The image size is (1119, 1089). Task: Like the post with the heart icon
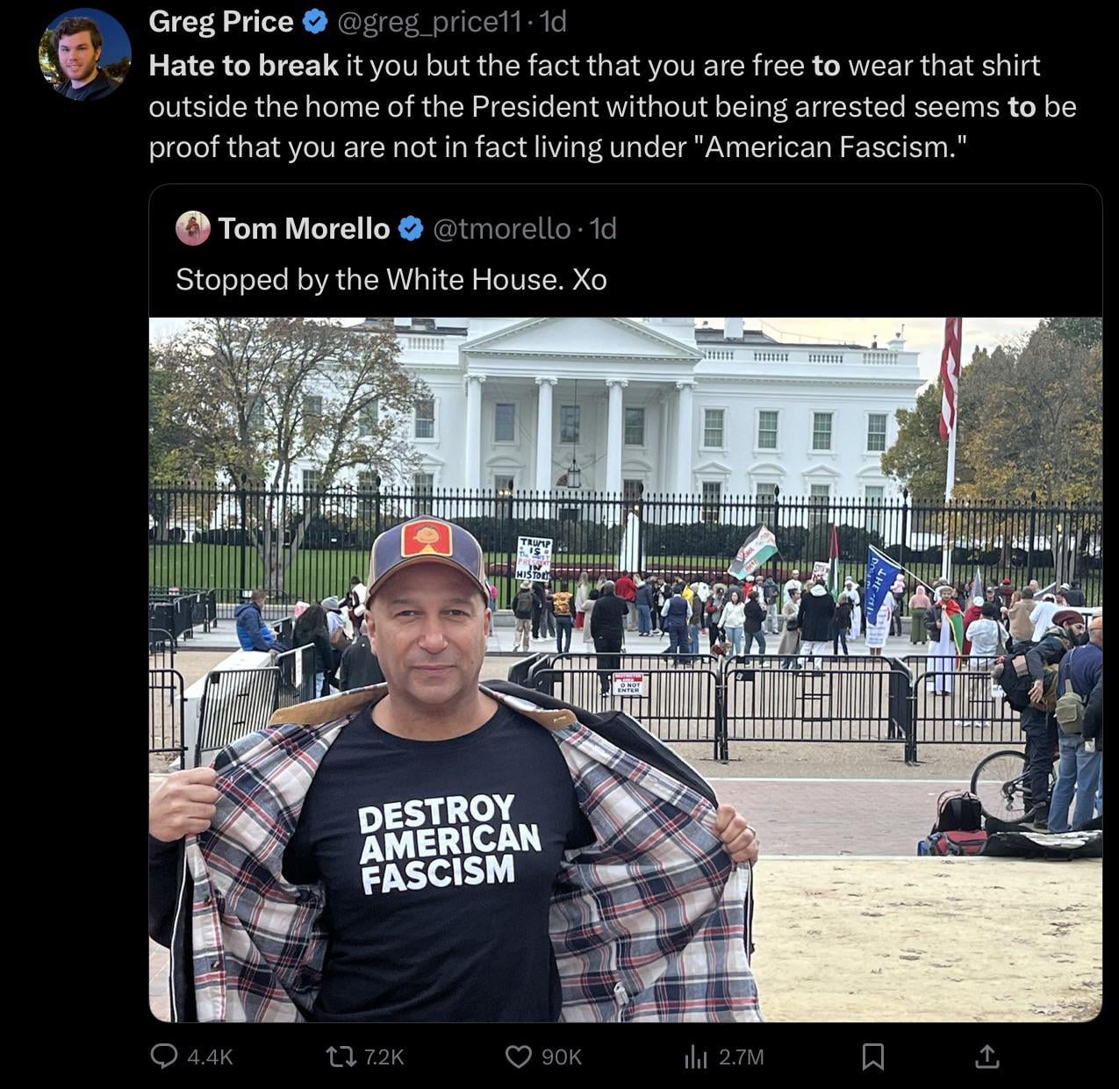pos(520,1057)
